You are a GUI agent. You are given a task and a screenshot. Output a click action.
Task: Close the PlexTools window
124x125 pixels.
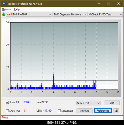click(118, 4)
